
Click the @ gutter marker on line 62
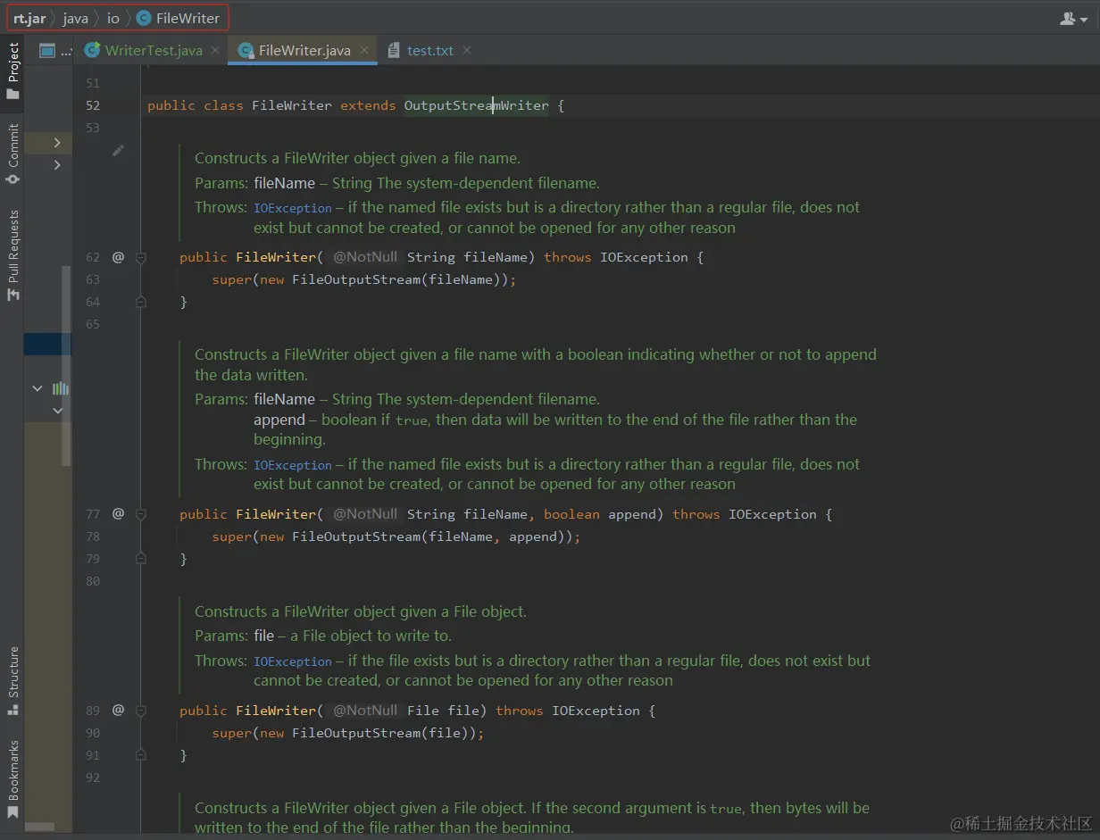(x=118, y=257)
